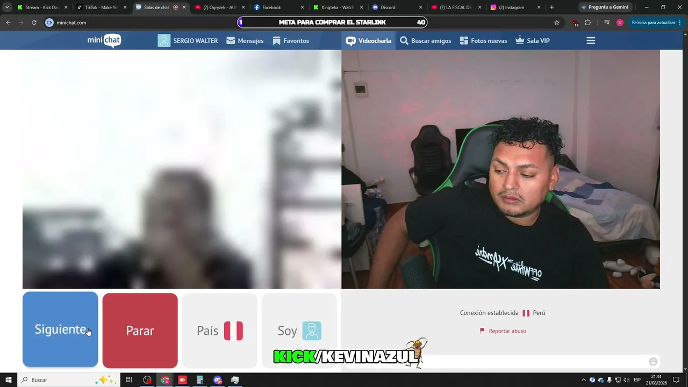Open the rightmost pinned taskbar app icon
The image size is (688, 387).
(x=235, y=380)
